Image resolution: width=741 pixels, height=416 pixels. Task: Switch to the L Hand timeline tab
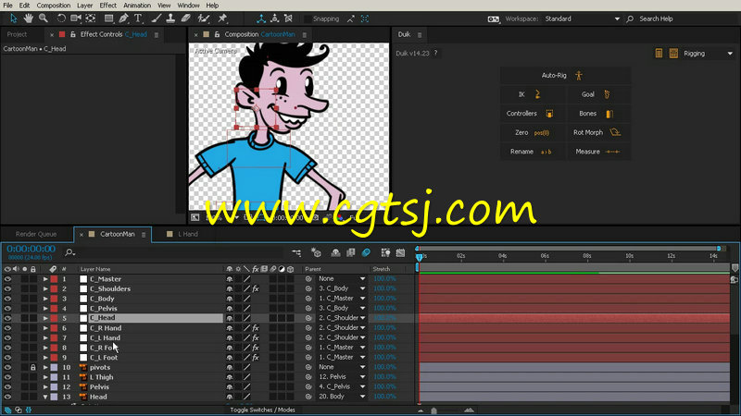[188, 234]
